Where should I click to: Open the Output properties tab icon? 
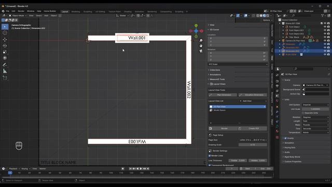tap(277, 86)
